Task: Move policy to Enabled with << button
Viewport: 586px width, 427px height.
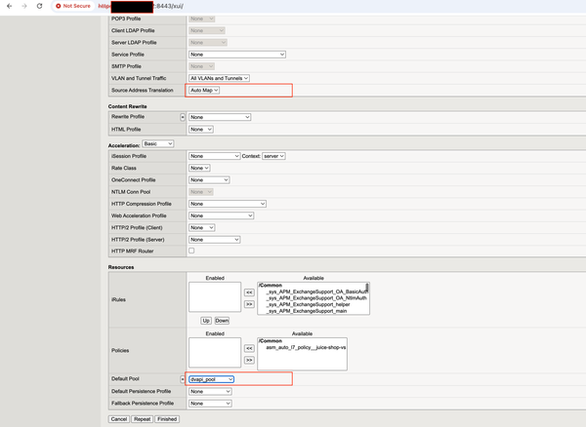Action: tap(249, 348)
